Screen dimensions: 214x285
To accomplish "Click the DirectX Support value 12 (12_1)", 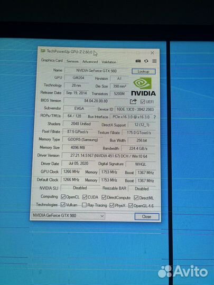I will point(142,125).
